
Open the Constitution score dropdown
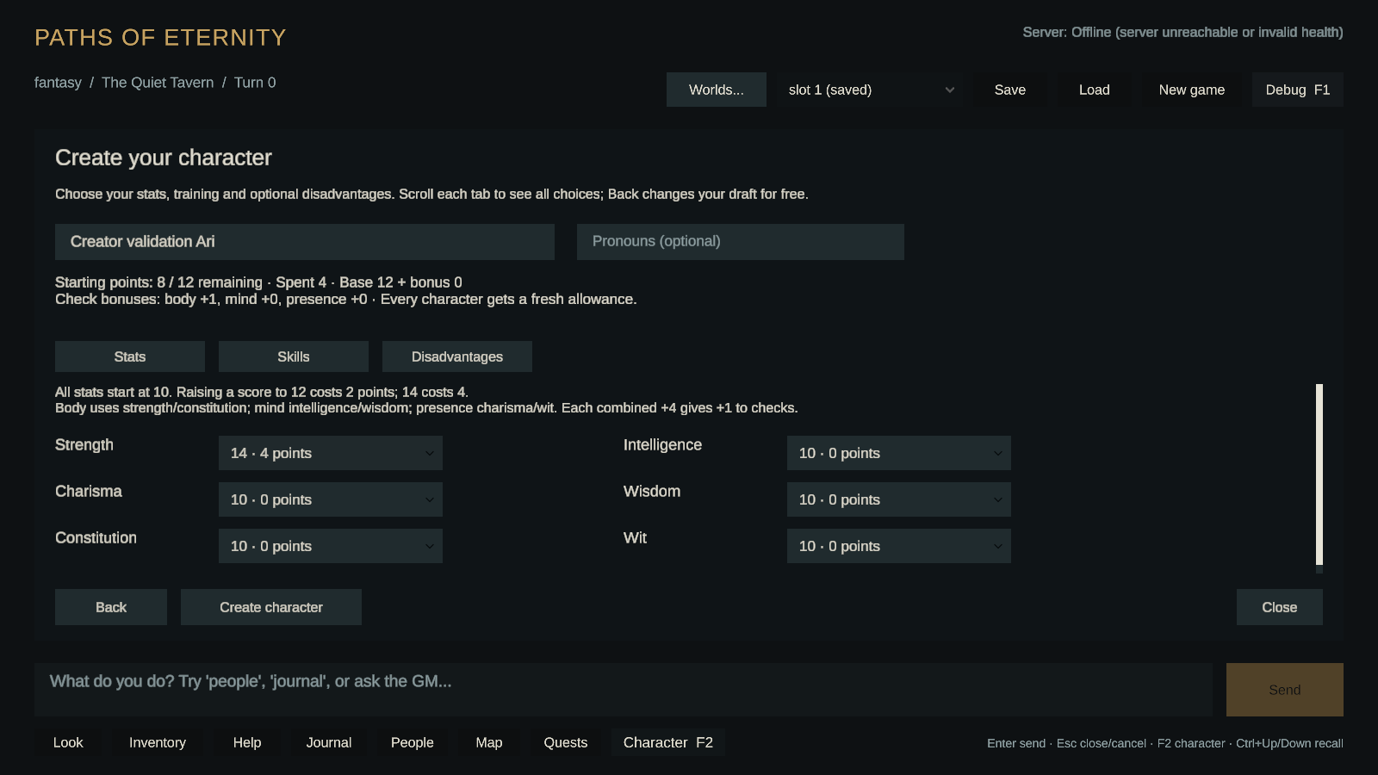[x=331, y=546]
